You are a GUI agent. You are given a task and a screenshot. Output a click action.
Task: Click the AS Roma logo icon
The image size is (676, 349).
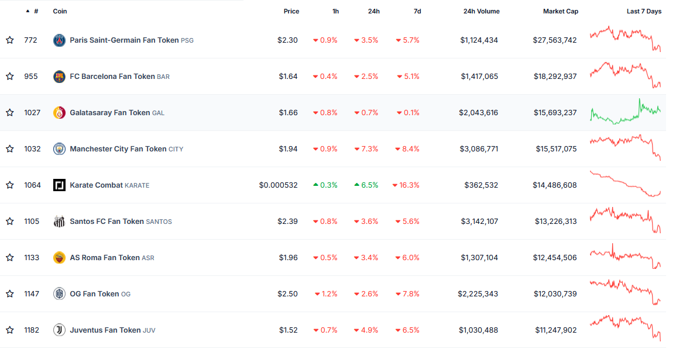59,257
